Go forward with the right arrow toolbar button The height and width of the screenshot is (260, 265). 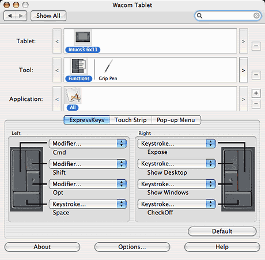pyautogui.click(x=21, y=16)
